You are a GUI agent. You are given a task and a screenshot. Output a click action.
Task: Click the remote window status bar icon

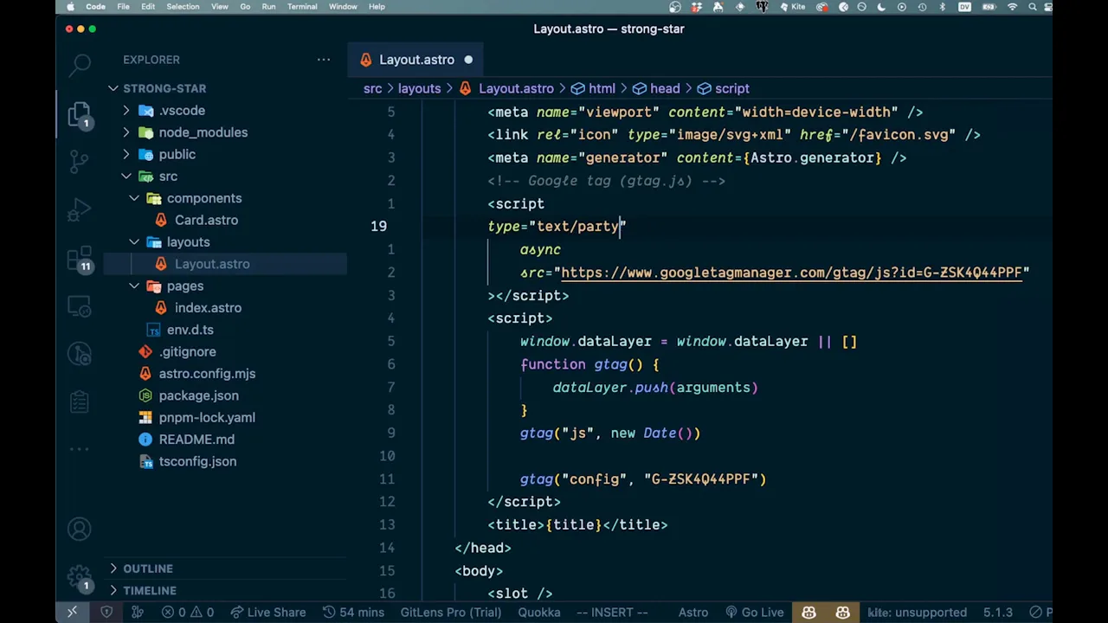click(72, 613)
